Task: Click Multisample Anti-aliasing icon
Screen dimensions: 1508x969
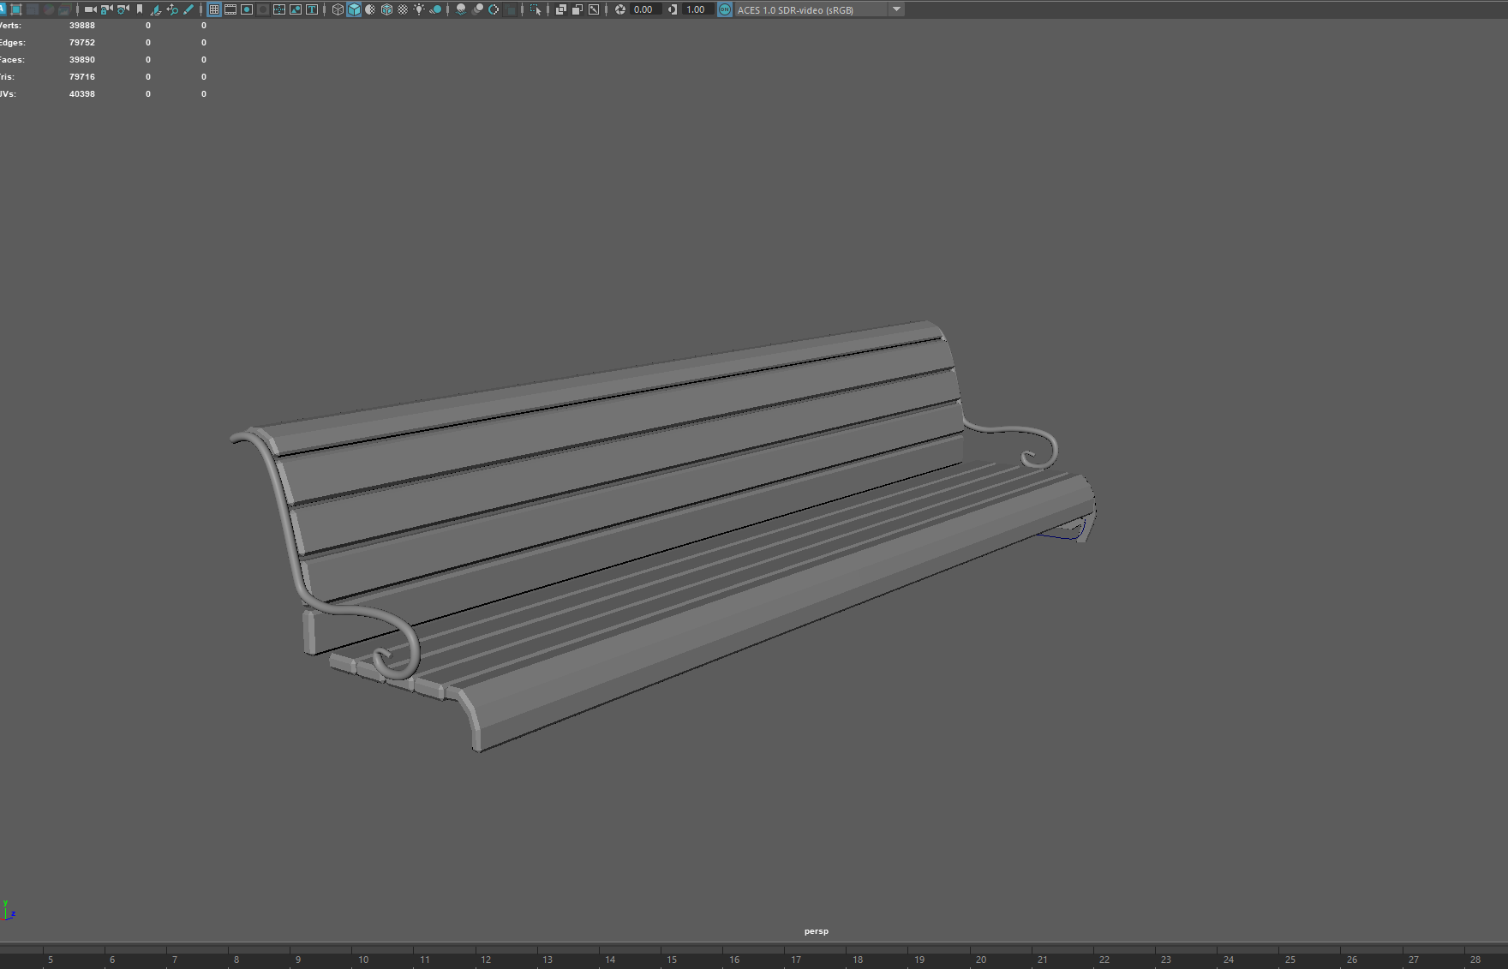Action: point(494,9)
